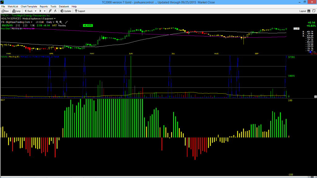Click the Volume indicator label

pyautogui.click(x=4, y=57)
